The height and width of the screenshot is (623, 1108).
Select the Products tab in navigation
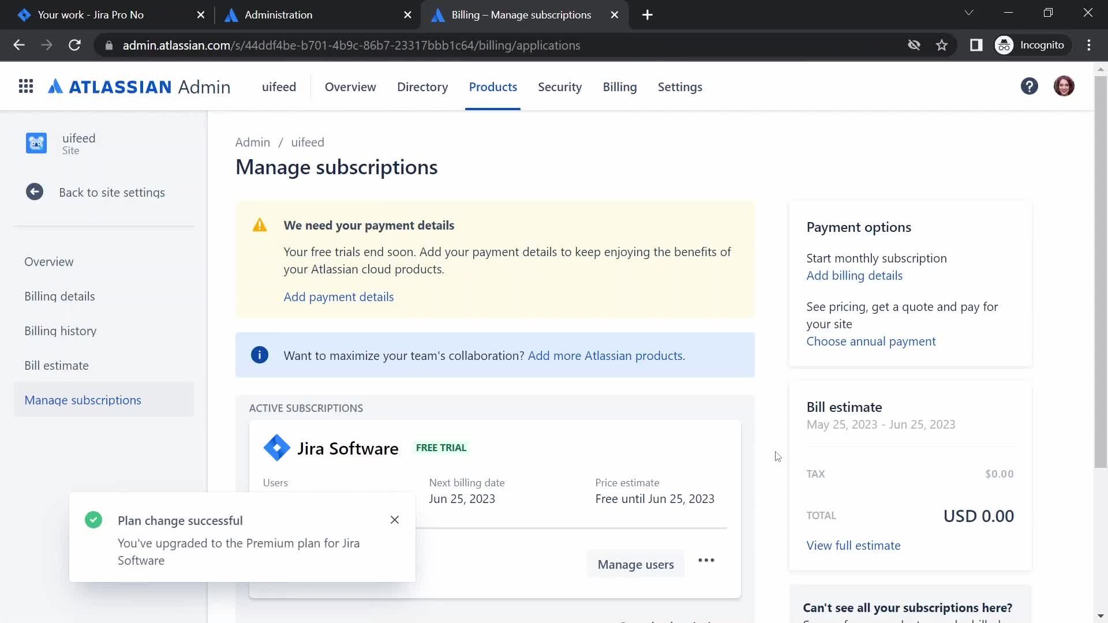pos(492,86)
